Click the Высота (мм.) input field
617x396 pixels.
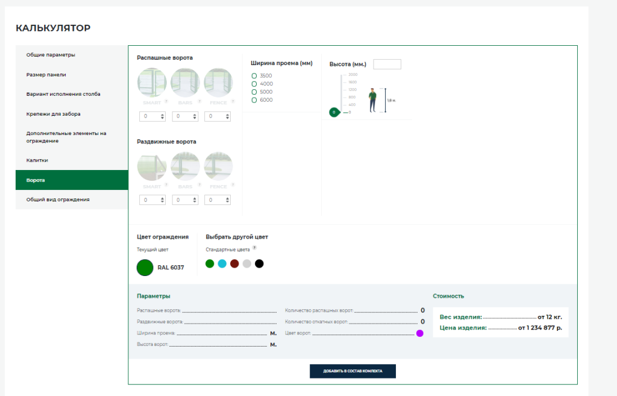387,64
